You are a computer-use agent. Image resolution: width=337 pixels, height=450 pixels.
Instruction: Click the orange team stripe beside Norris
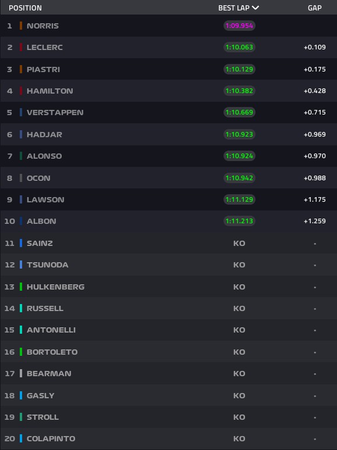(21, 26)
